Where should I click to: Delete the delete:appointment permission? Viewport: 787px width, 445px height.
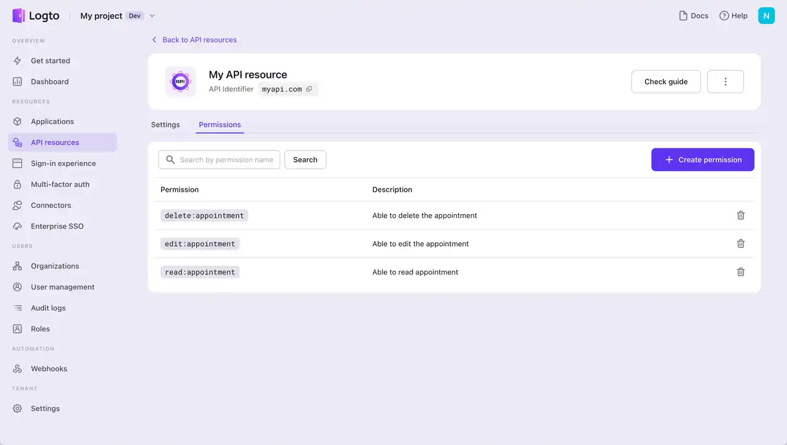pos(740,215)
